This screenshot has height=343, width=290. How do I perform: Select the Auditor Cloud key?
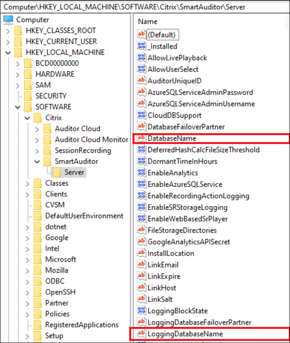[78, 128]
